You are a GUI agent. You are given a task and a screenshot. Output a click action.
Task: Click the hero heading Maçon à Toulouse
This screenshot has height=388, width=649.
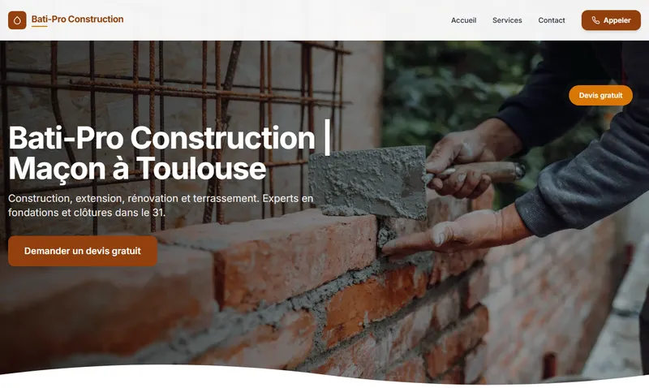pos(137,169)
